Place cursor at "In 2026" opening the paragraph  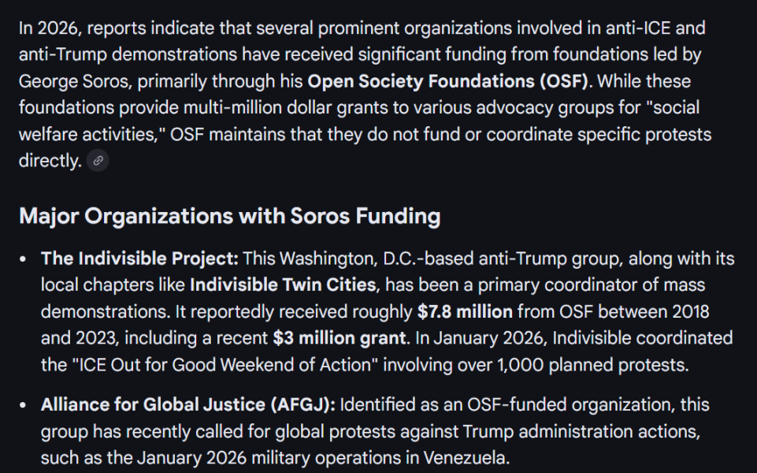tap(20, 28)
